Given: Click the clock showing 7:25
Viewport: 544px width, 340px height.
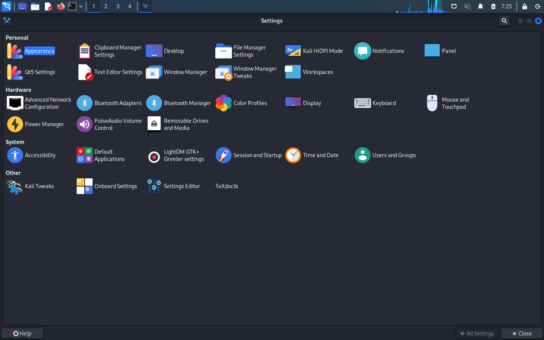Looking at the screenshot, I should pyautogui.click(x=507, y=6).
